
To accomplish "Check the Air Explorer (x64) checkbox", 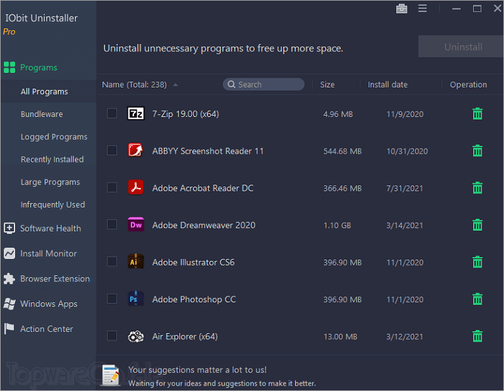I will click(112, 336).
